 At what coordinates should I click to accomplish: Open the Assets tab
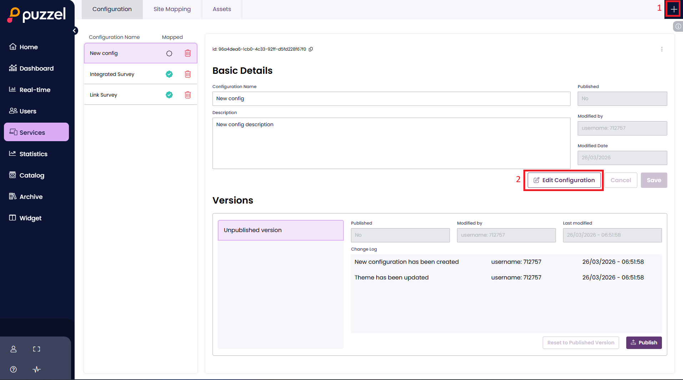(222, 9)
